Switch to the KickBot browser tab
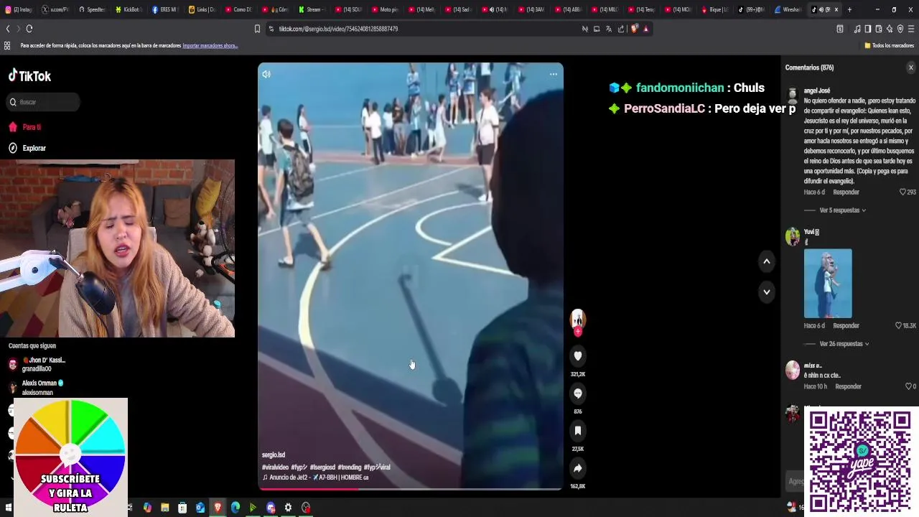The width and height of the screenshot is (919, 517). 129,9
